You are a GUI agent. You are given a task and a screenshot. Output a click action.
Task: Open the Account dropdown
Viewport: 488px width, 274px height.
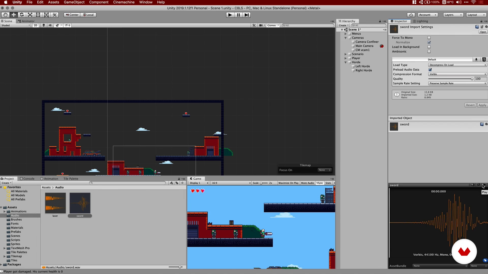click(428, 15)
